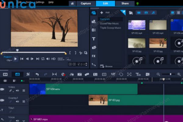Open the Settings menu

click(40, 2)
